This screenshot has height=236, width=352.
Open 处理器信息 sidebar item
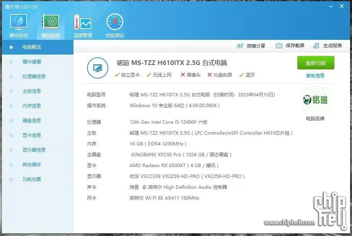click(x=34, y=77)
